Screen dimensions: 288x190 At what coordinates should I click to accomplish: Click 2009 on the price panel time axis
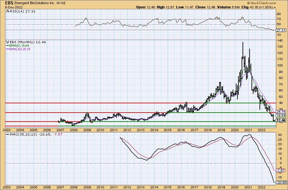pyautogui.click(x=87, y=130)
